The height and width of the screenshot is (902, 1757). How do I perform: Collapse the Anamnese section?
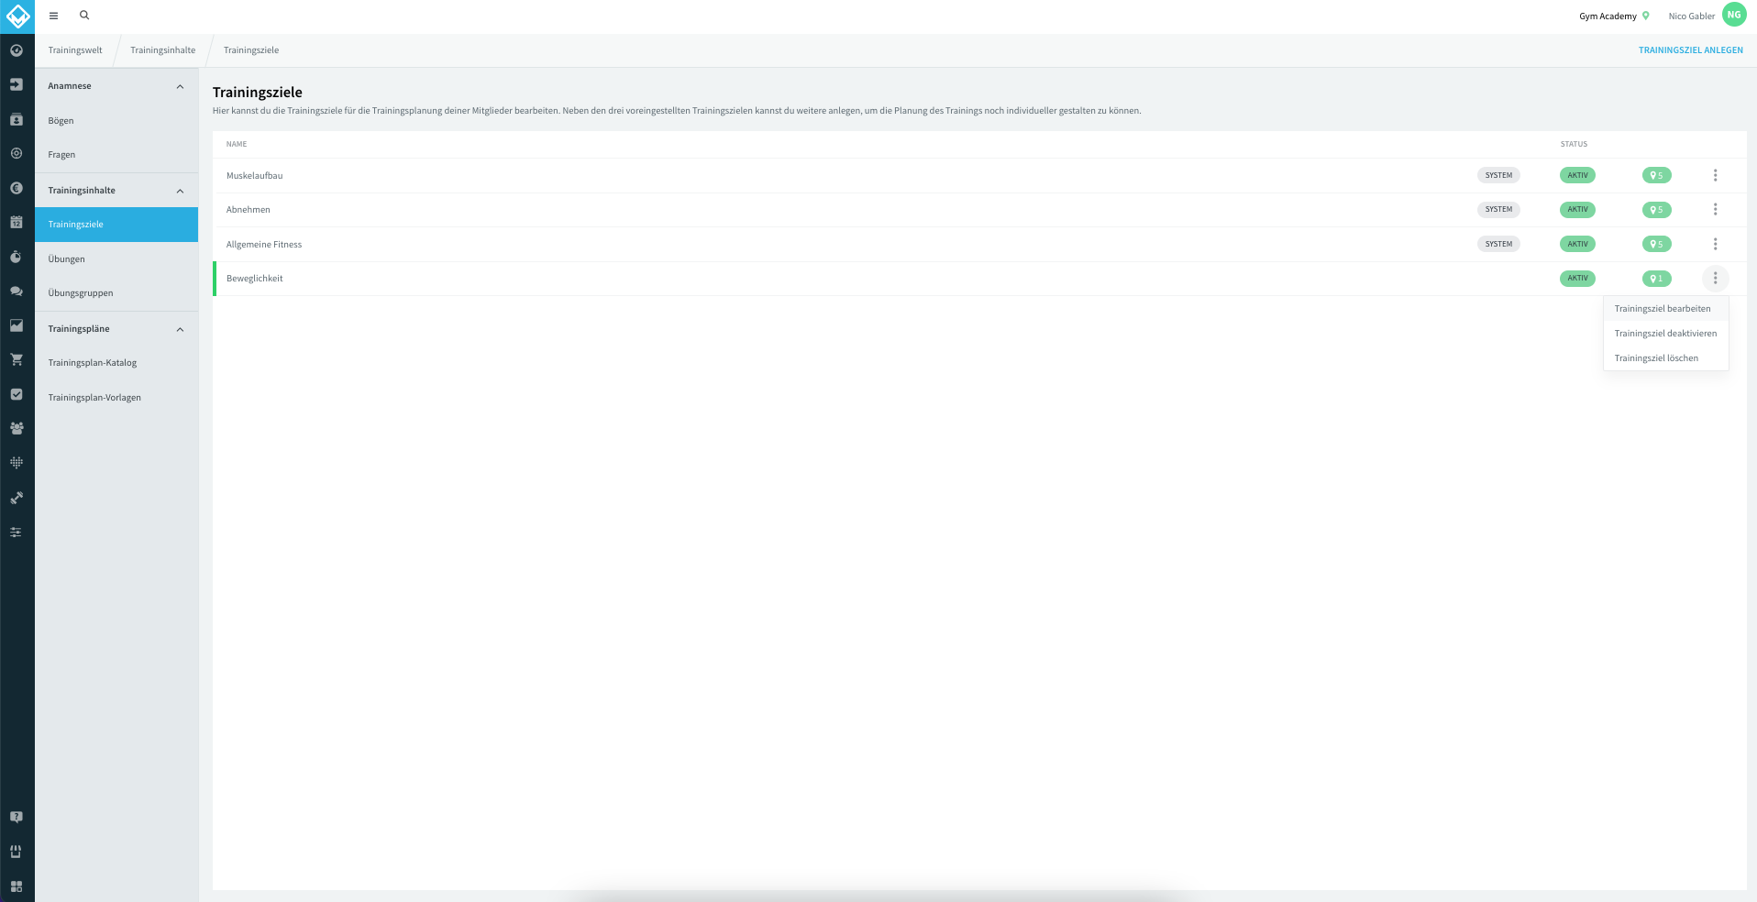(180, 86)
